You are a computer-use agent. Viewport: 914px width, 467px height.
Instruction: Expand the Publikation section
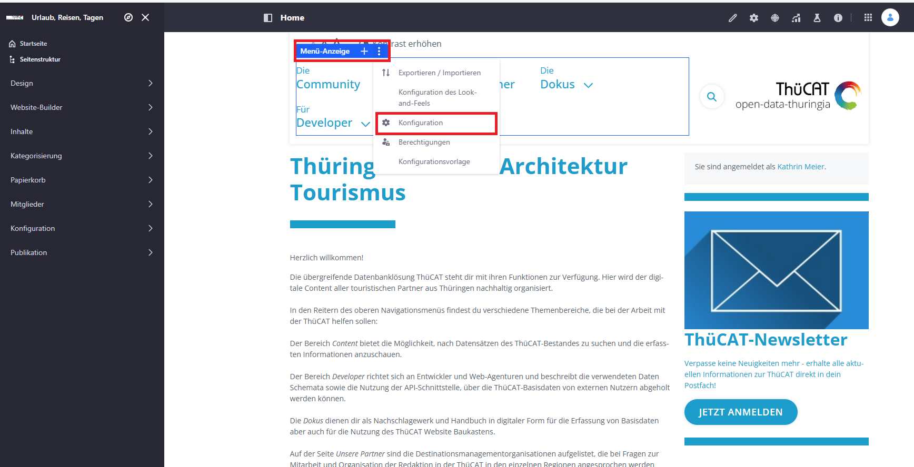(x=82, y=252)
